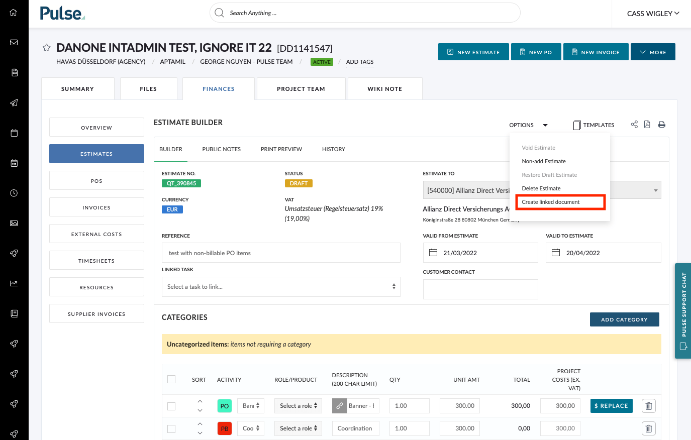691x440 pixels.
Task: Open the Linked Task select box
Action: (281, 287)
